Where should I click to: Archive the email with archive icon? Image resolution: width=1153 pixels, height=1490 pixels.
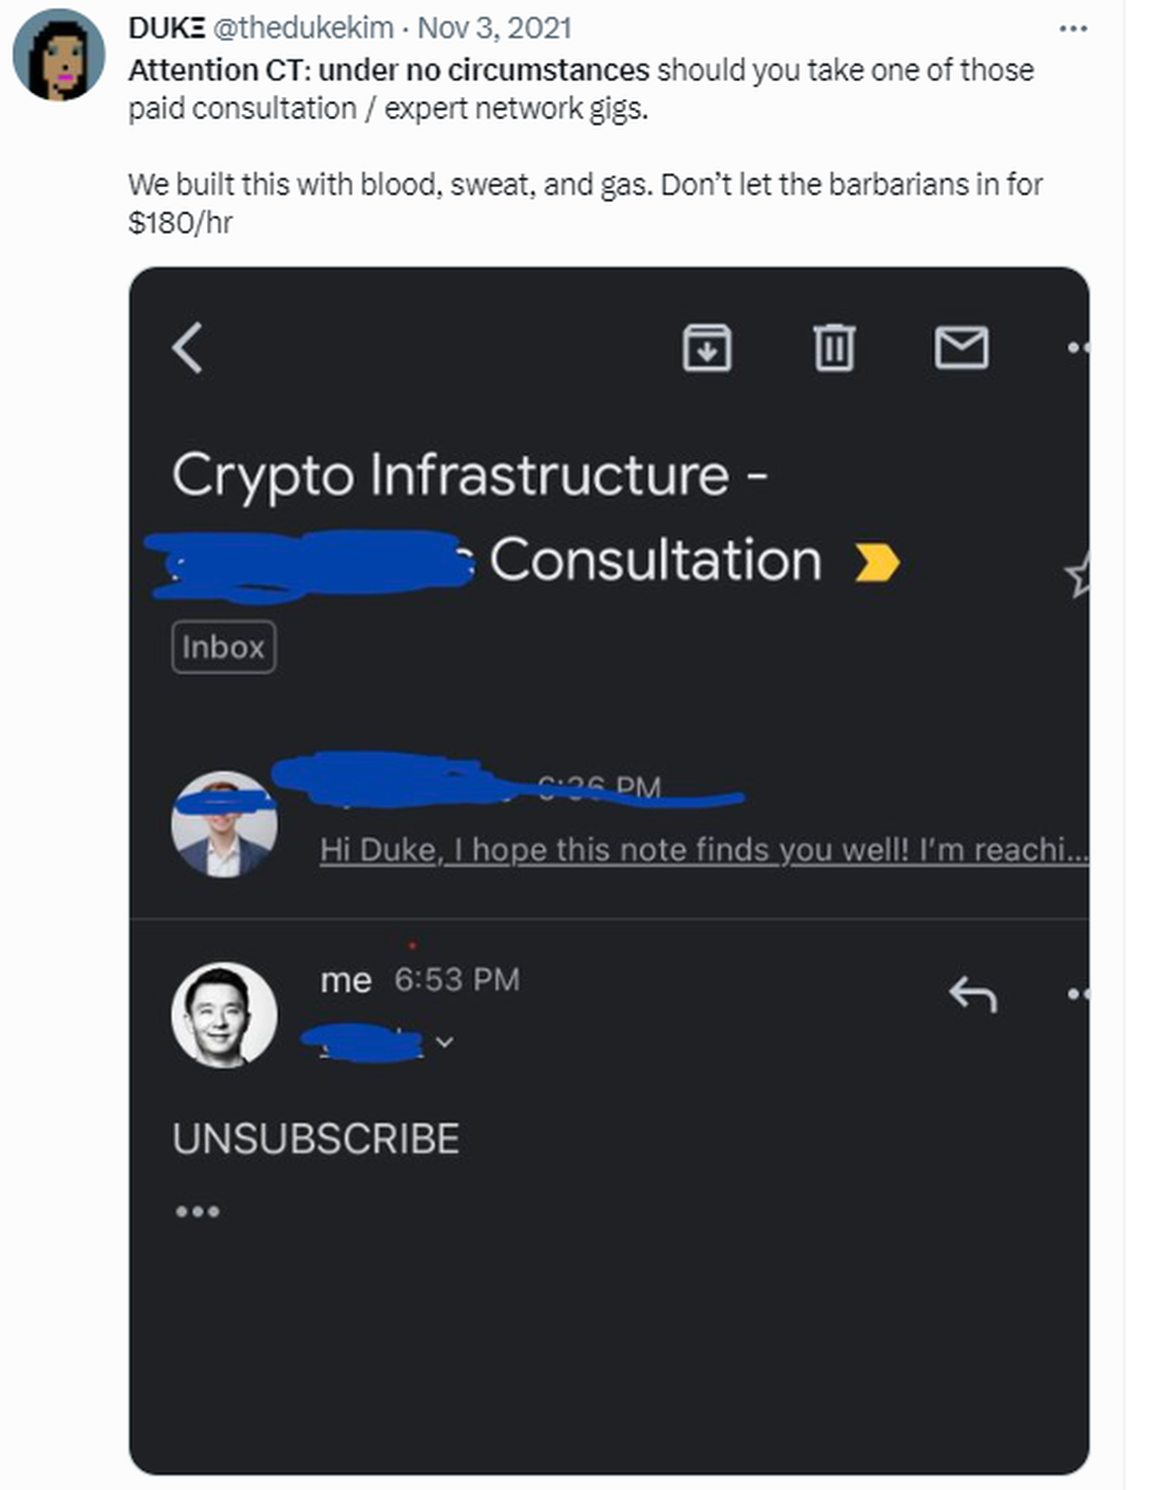point(707,348)
